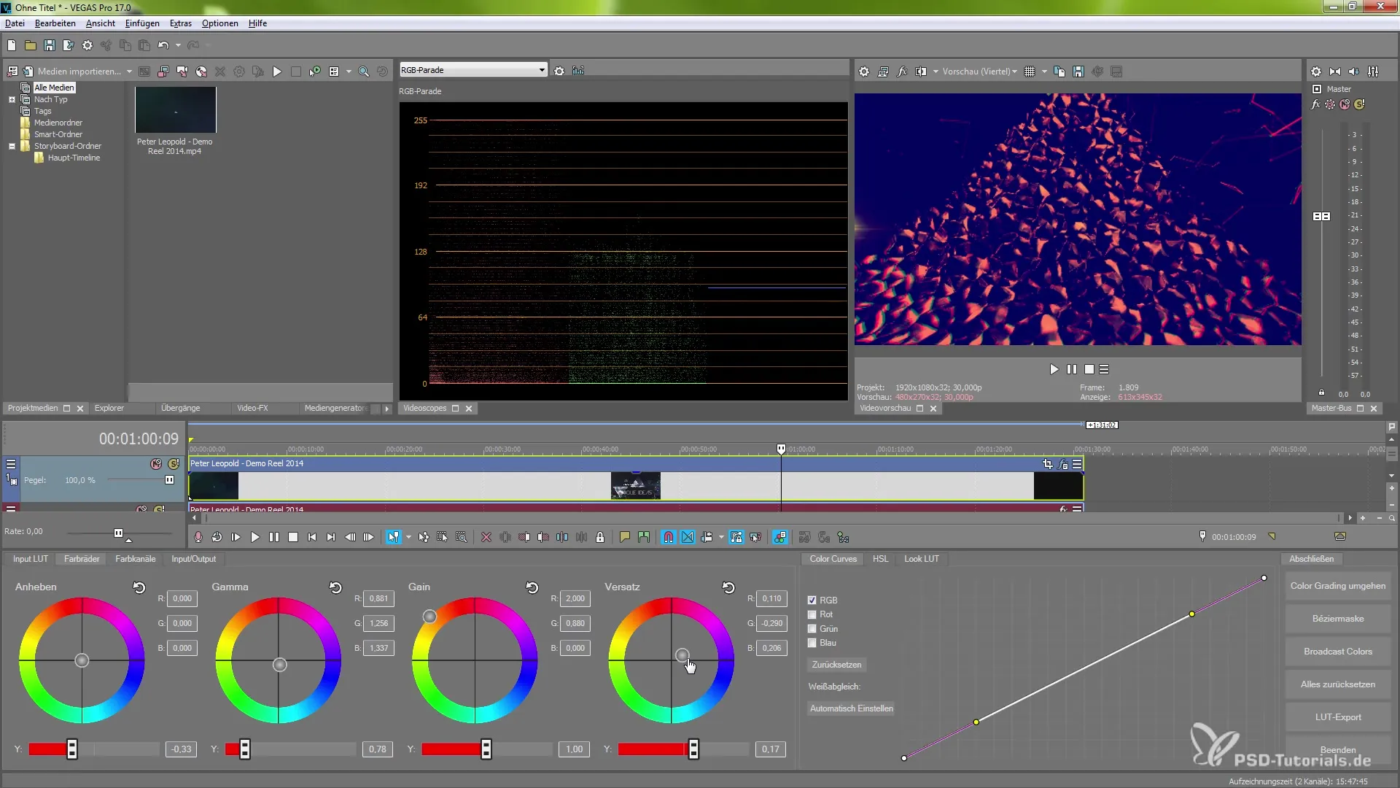The image size is (1400, 788).
Task: Save the project with the floppy disk icon
Action: pyautogui.click(x=50, y=45)
